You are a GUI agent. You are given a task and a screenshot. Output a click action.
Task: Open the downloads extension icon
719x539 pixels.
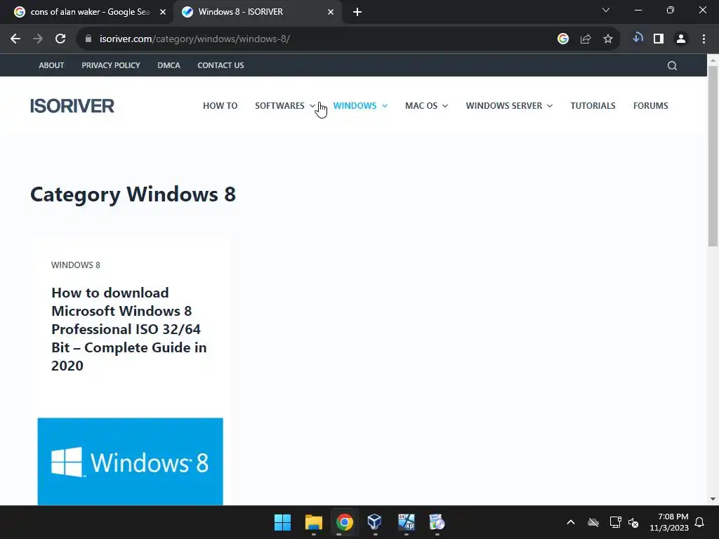coord(638,38)
